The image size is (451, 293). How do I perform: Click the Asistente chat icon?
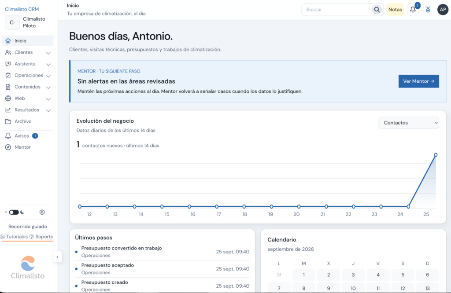click(8, 64)
